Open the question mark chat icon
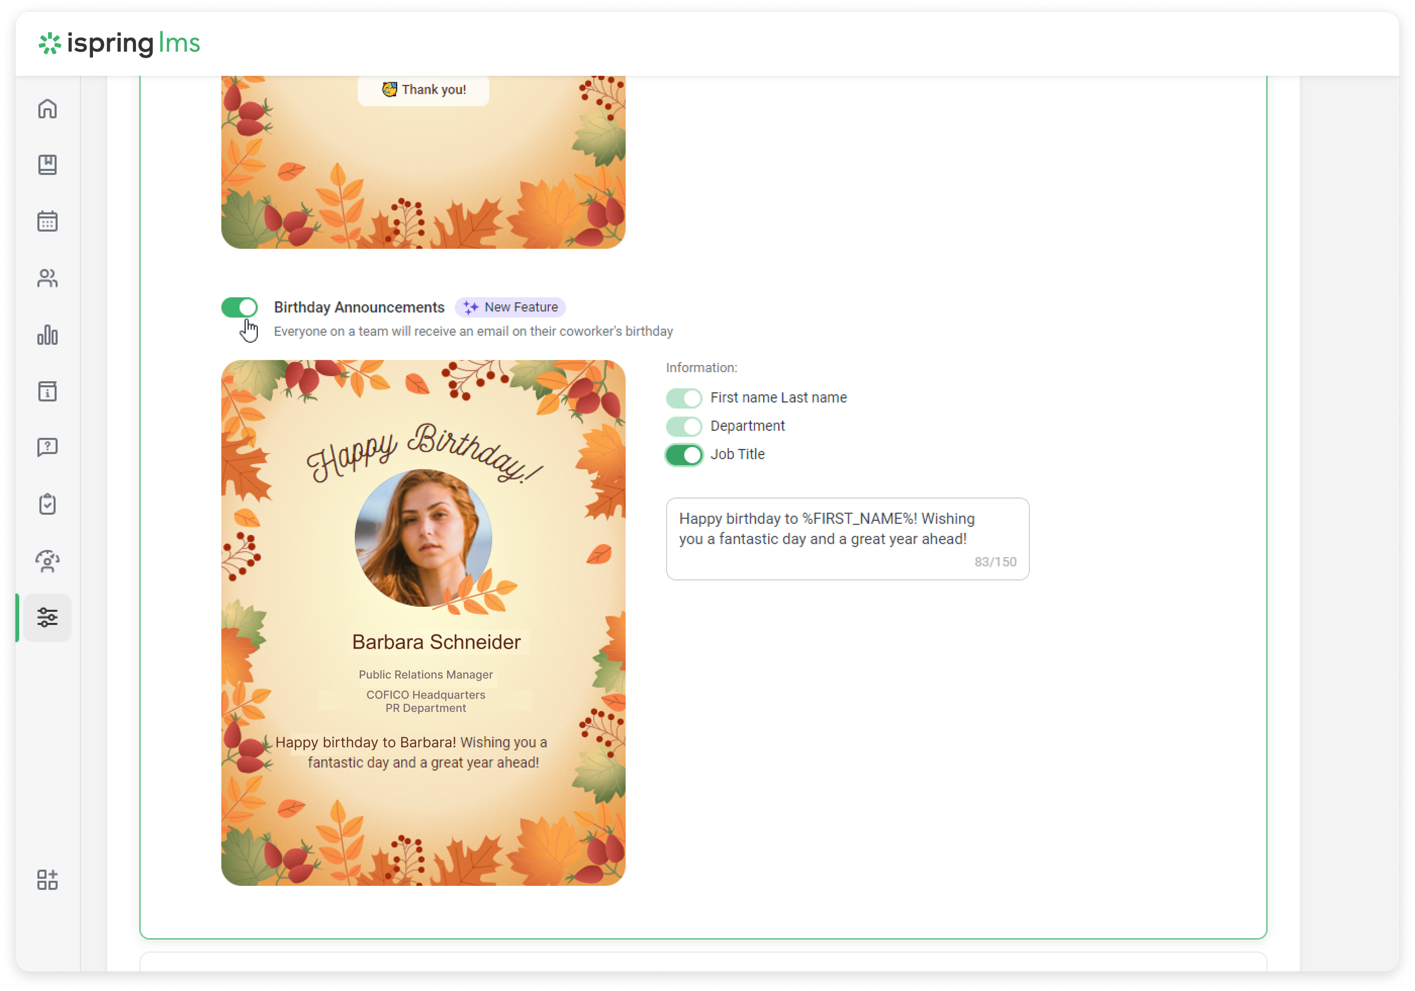Screen dimensions: 1415x991 [48, 447]
